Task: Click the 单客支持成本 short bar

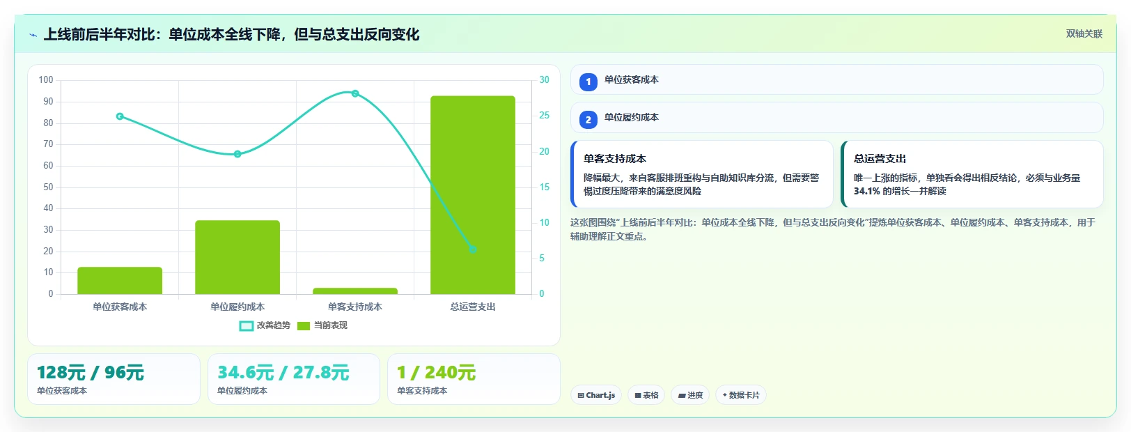Action: [355, 291]
